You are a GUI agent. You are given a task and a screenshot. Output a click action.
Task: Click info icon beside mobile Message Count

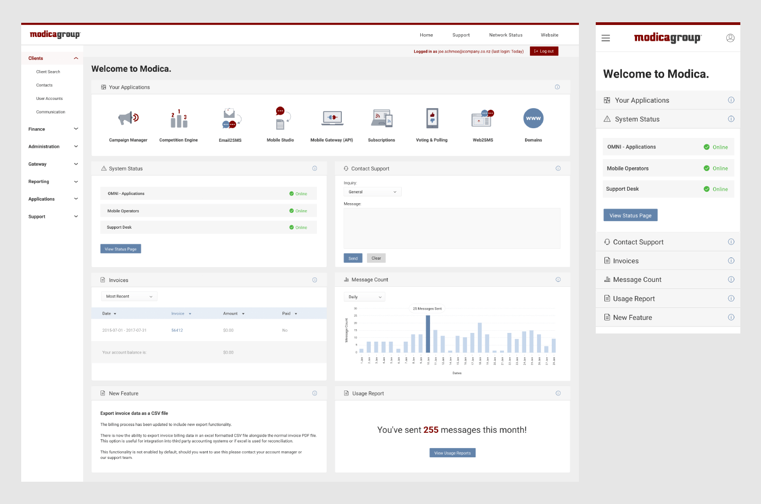coord(731,279)
